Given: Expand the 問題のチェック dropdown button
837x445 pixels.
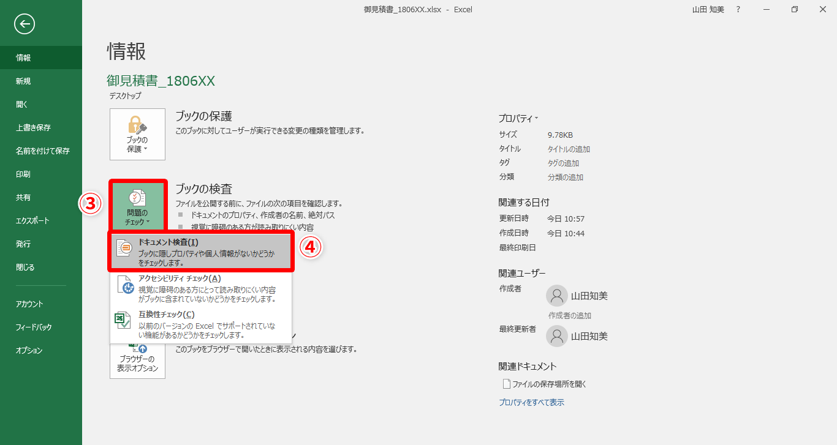Looking at the screenshot, I should click(137, 207).
